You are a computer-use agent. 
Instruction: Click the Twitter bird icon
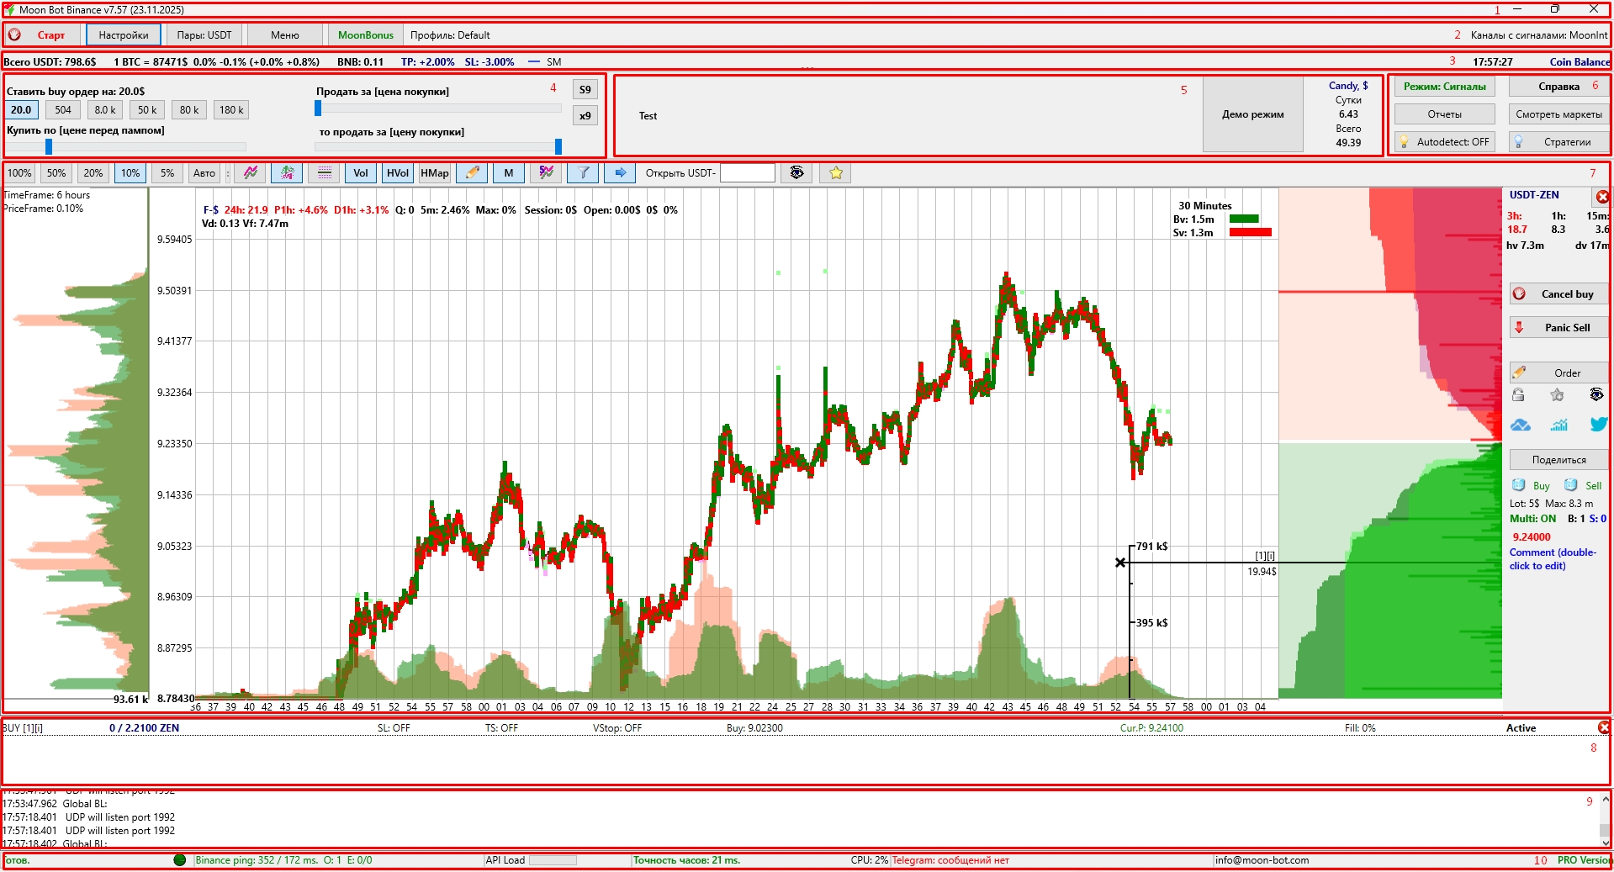coord(1598,425)
